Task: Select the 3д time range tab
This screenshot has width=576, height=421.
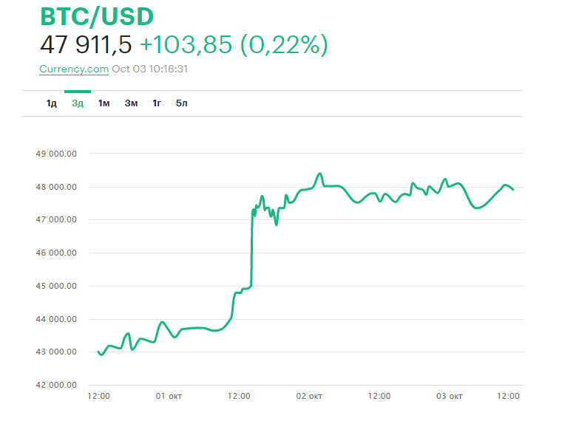Action: coord(78,103)
